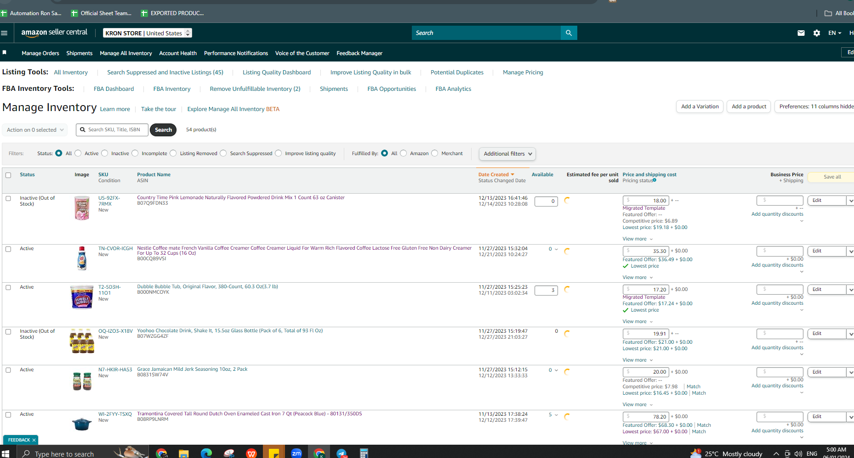Click the bookmark flag icon in navigation bar

coord(5,53)
